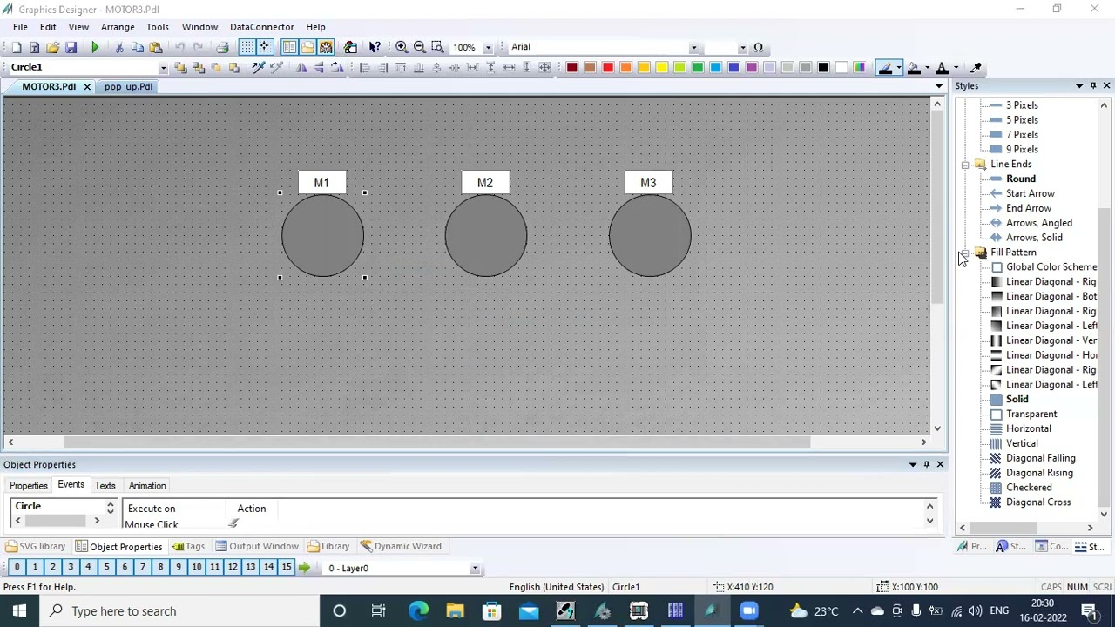Switch to the Texts properties tab

click(x=105, y=486)
